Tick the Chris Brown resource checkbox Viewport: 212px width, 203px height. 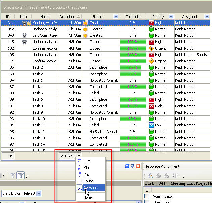click(146, 202)
